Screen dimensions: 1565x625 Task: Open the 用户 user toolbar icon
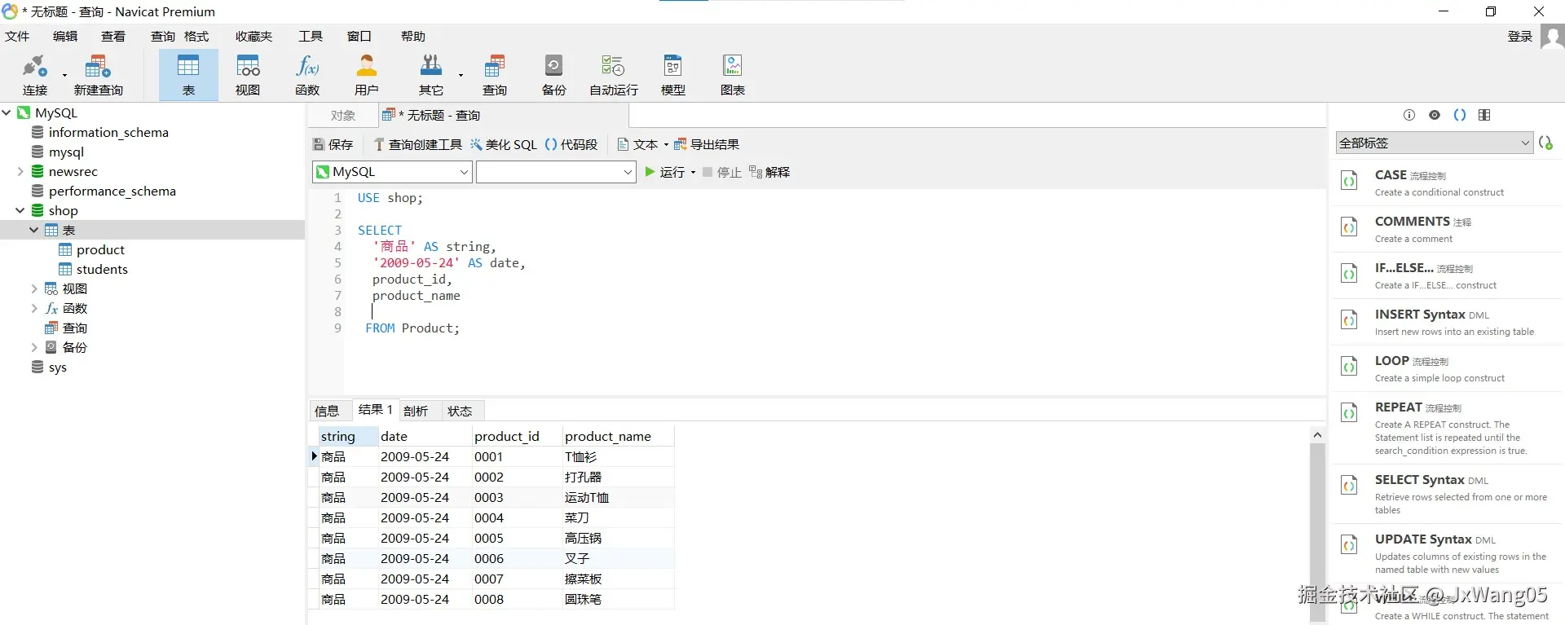coord(367,74)
